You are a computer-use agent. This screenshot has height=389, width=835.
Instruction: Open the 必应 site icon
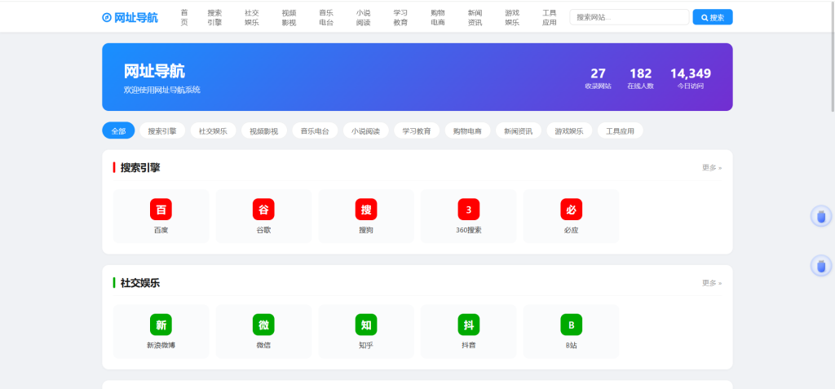[x=572, y=210]
